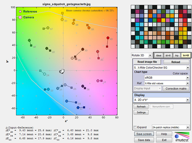Click the mean camera chroma saturation text

(90, 11)
